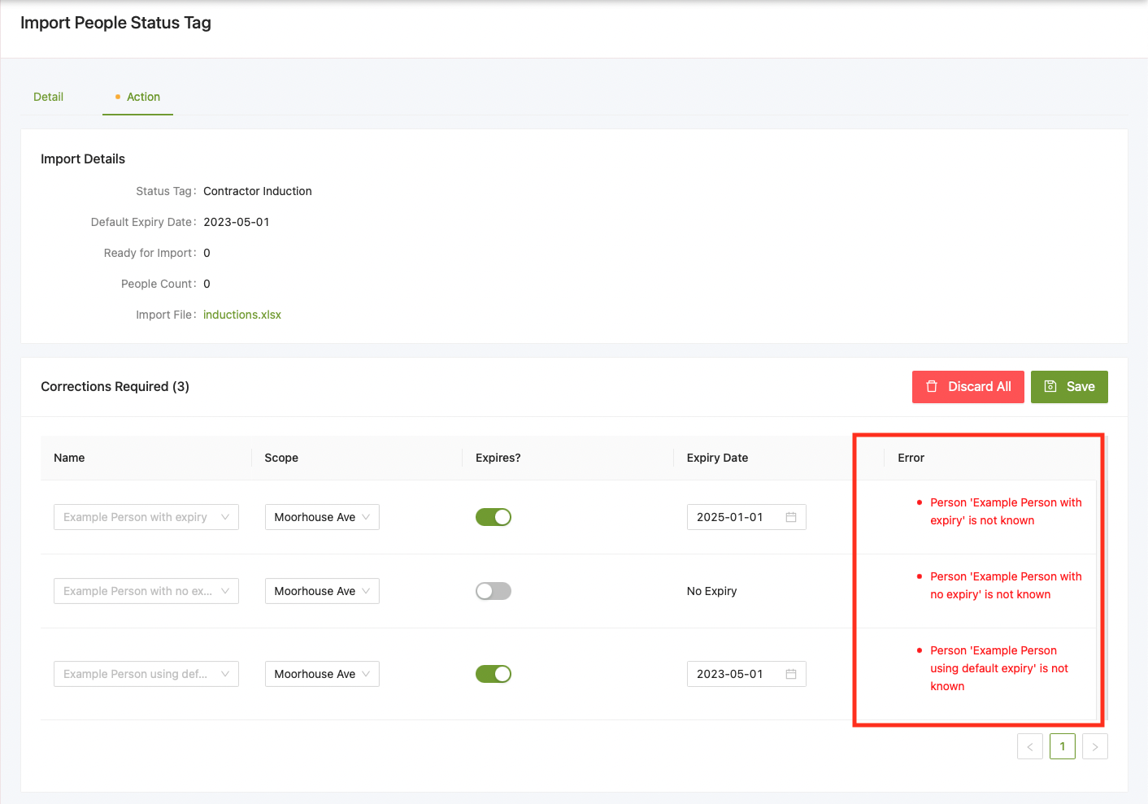Image resolution: width=1148 pixels, height=804 pixels.
Task: Select the Action tab
Action: click(143, 97)
